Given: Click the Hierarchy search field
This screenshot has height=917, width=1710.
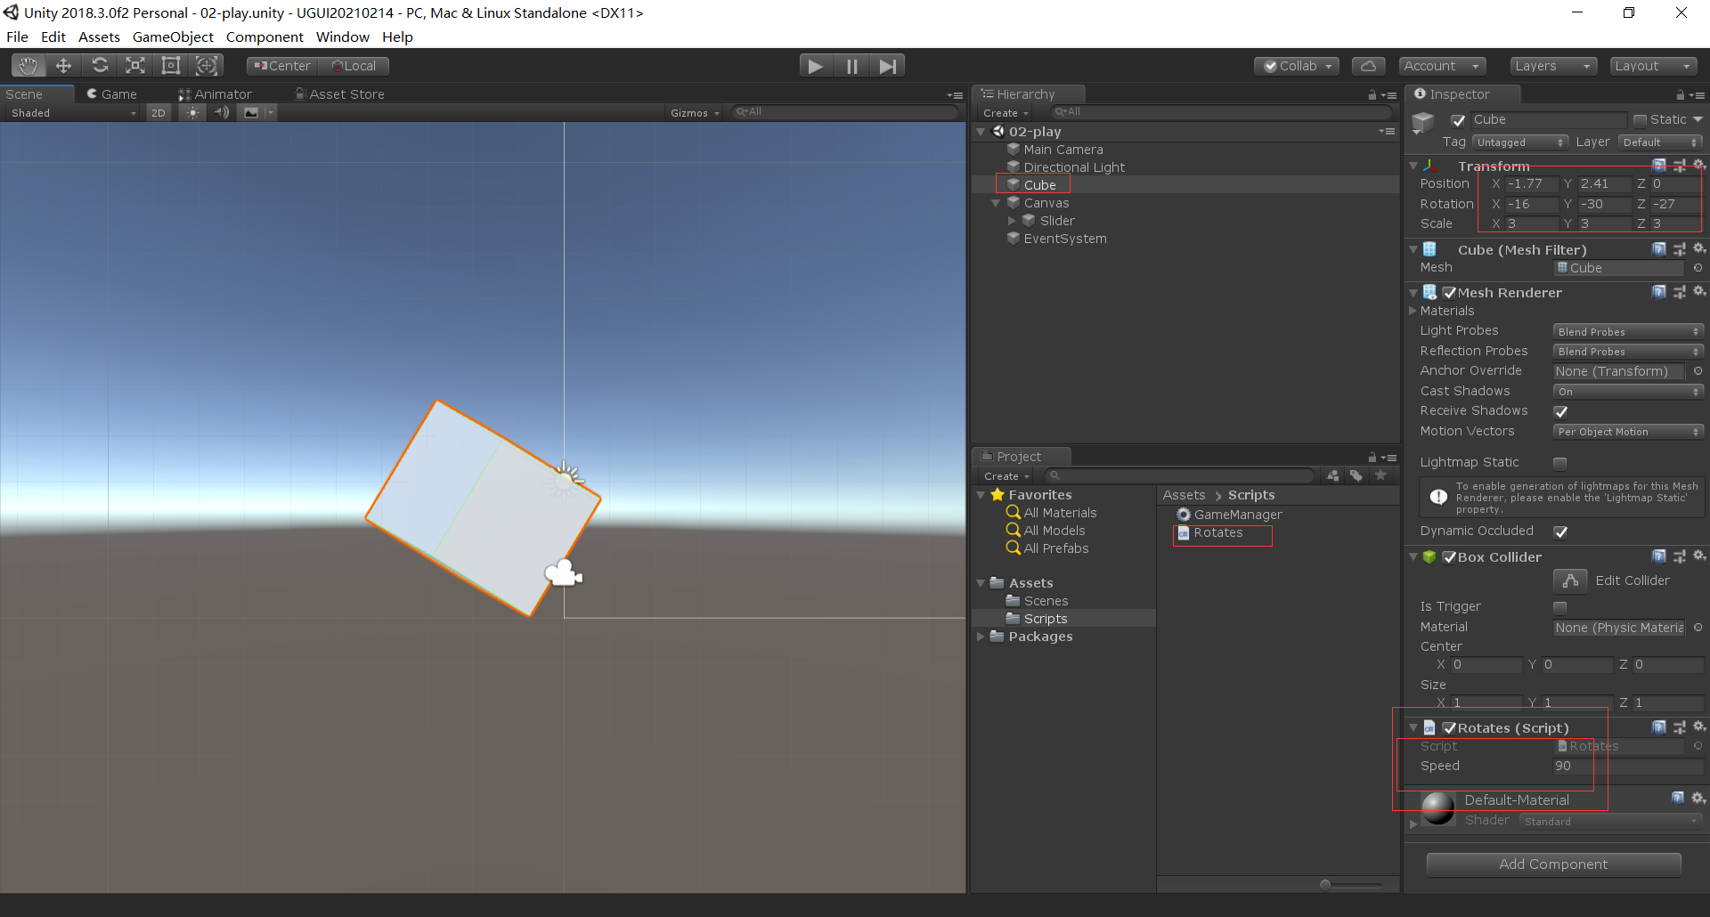Looking at the screenshot, I should 1220,111.
